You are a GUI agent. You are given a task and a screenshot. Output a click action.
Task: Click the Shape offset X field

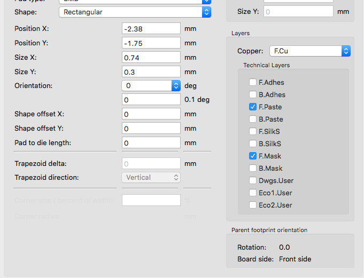point(151,114)
